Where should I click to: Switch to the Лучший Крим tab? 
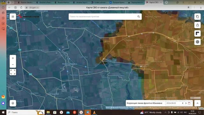(117, 2)
